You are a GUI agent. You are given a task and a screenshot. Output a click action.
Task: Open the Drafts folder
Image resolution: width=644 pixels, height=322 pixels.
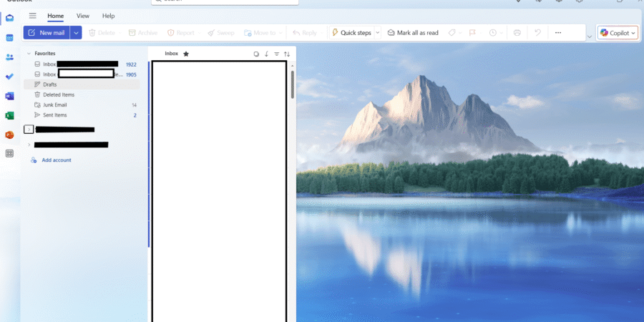pyautogui.click(x=82, y=84)
